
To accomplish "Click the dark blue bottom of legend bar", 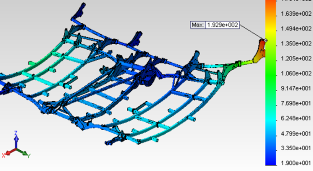I will point(271,158).
